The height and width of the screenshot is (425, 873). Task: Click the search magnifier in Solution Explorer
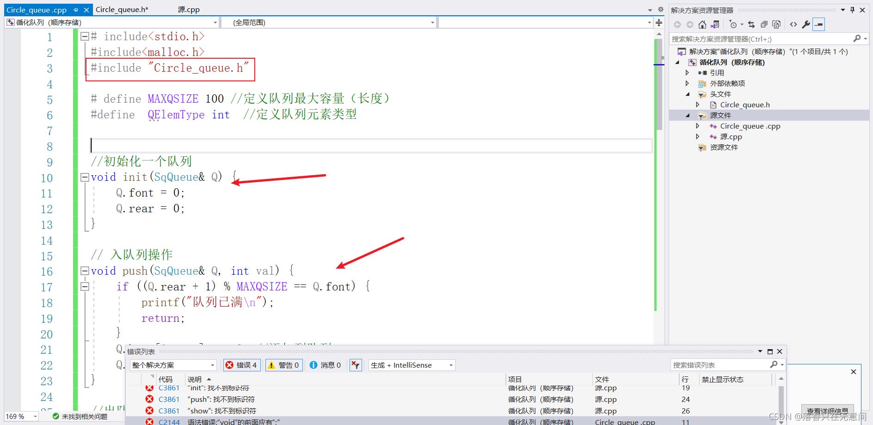[x=857, y=39]
